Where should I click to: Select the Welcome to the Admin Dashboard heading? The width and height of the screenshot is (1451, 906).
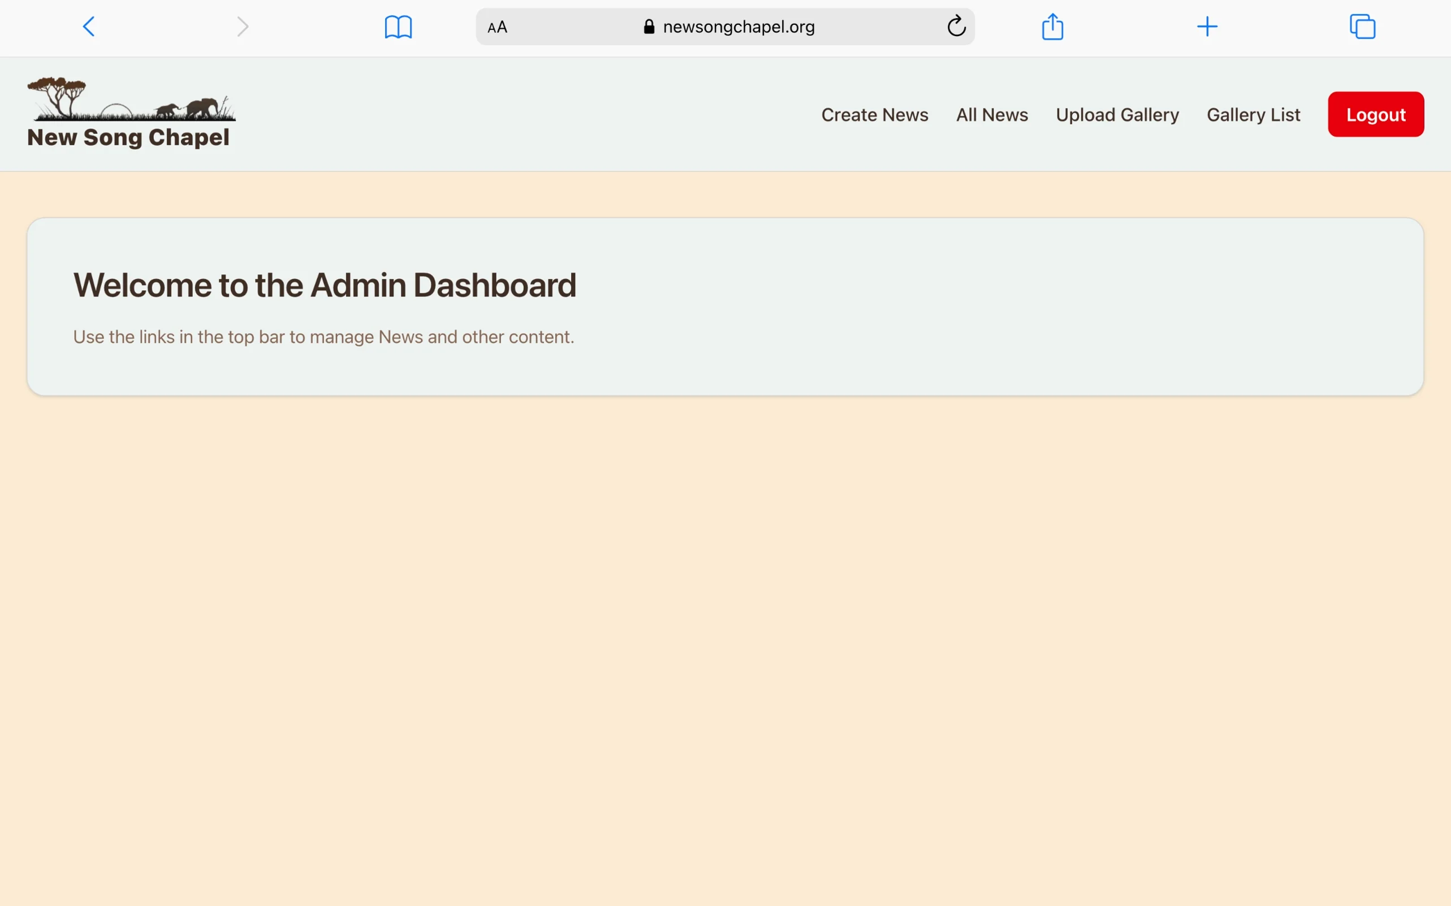(x=325, y=284)
